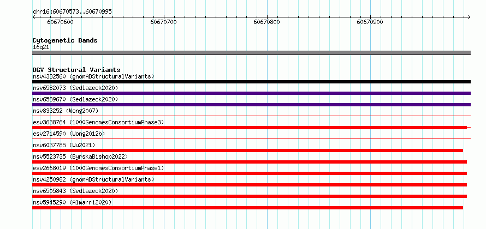Click the 60670600 ruler tick label

pos(61,22)
